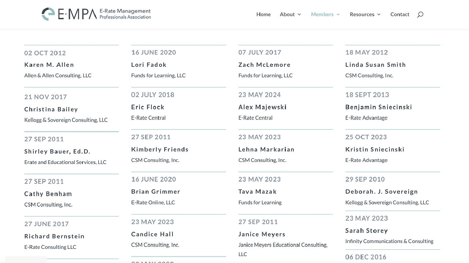
Task: Click the 06 DEC 2016 date
Action: tap(366, 257)
